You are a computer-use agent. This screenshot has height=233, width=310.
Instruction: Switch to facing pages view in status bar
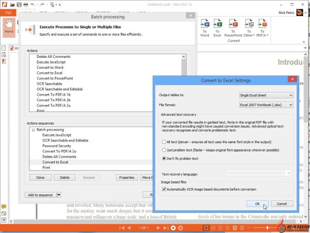[220, 228]
